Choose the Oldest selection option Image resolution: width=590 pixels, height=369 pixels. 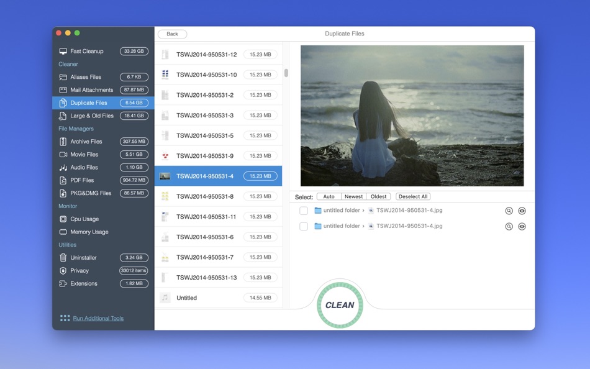(379, 196)
